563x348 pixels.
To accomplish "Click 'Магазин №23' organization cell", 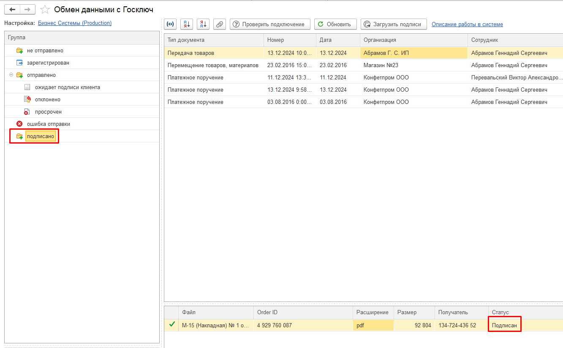I will point(414,65).
